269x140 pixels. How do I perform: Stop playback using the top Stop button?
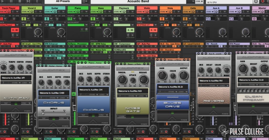(20, 1)
